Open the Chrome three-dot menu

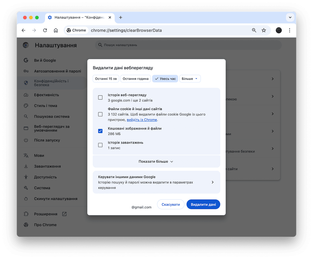(x=289, y=30)
